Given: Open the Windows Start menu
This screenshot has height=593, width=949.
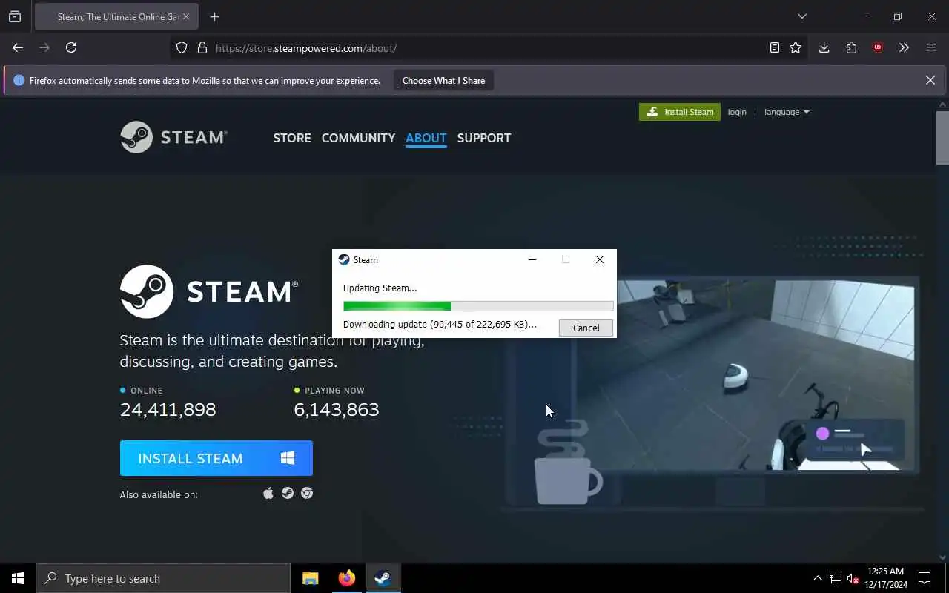Looking at the screenshot, I should click(x=18, y=578).
